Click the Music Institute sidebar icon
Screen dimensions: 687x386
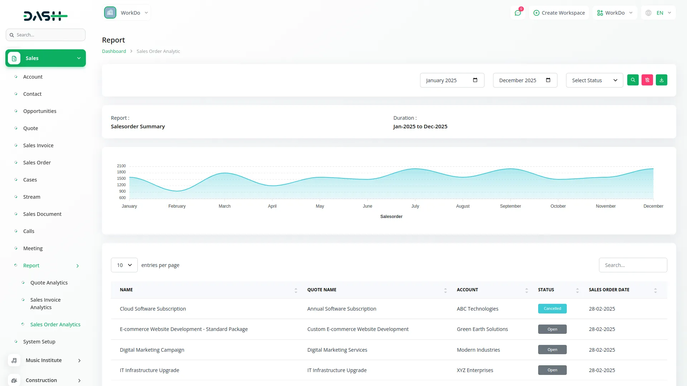point(14,360)
